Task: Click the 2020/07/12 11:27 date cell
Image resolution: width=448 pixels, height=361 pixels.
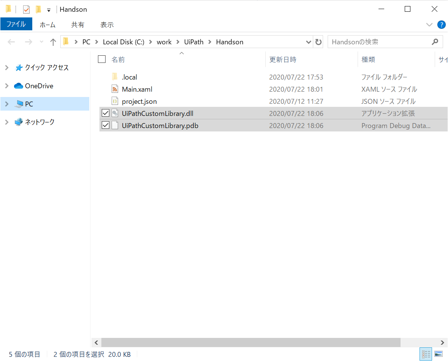Action: pos(296,102)
